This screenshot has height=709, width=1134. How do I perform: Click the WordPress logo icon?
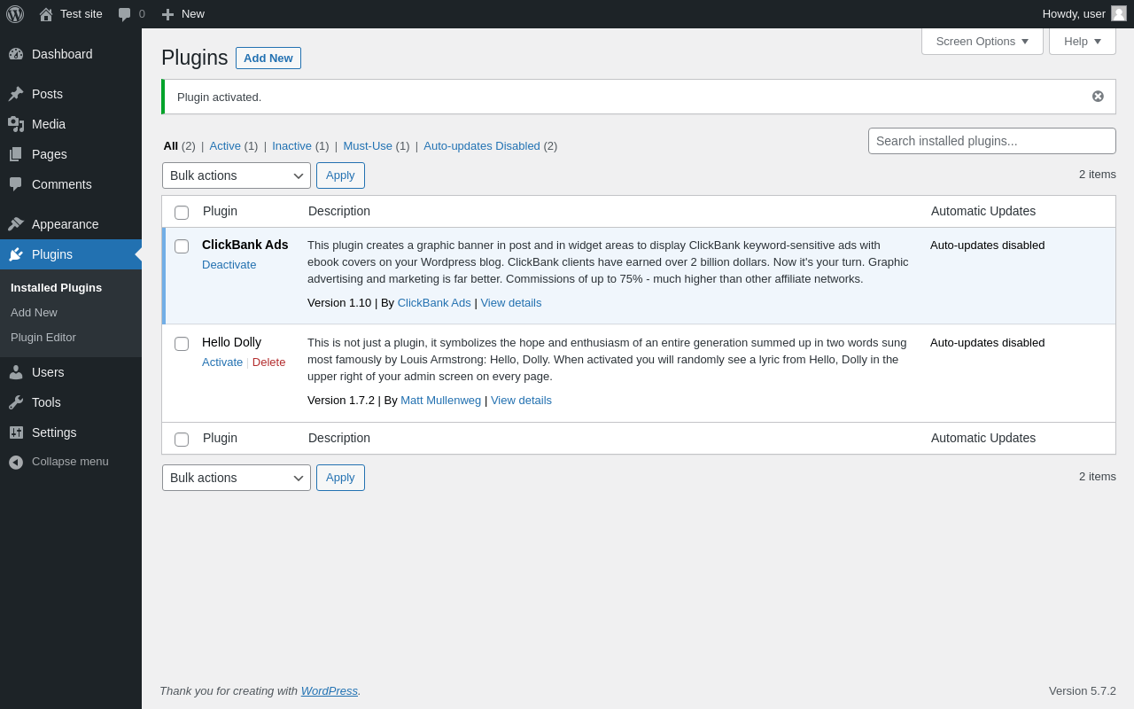click(x=15, y=14)
